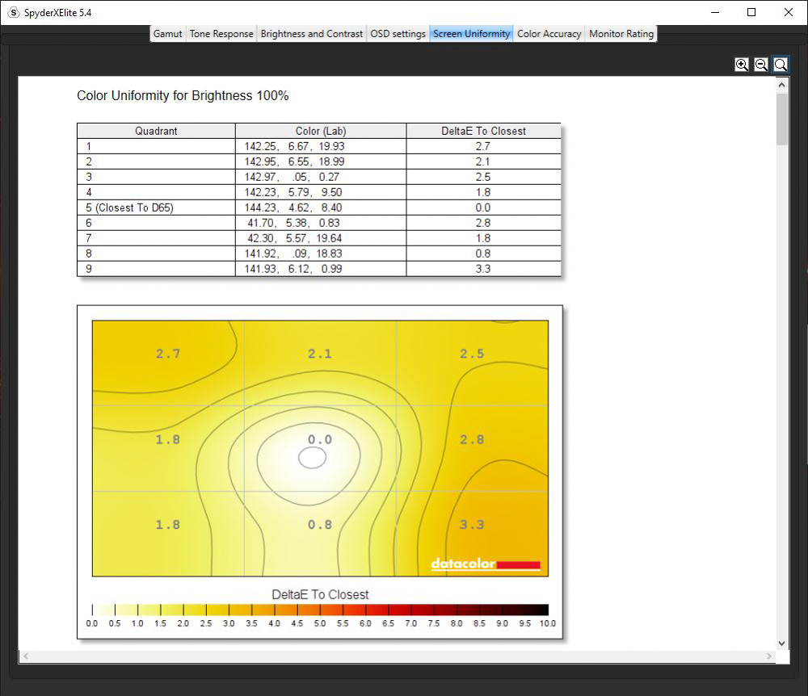Click Lab value '141.92, .09, 18.83'
Screen dimensions: 808x696
coord(292,254)
